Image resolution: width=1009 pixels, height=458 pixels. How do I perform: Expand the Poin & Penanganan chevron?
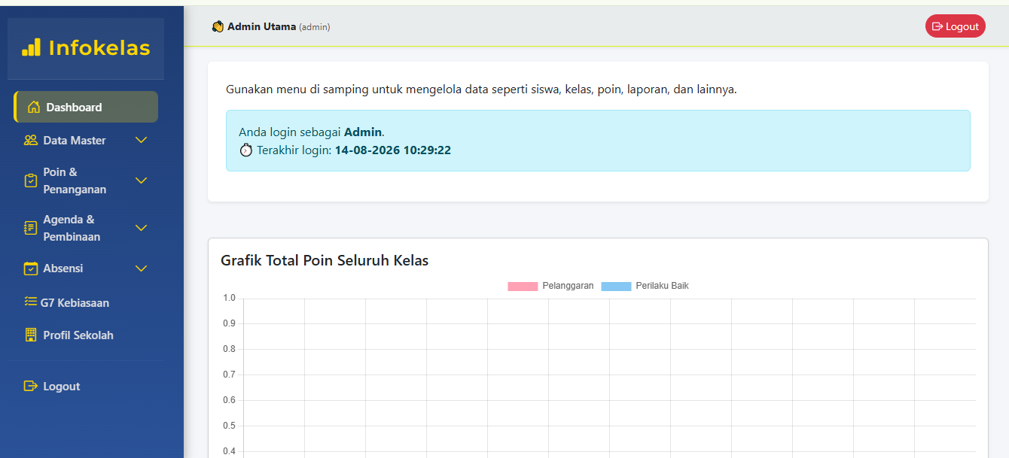click(141, 180)
